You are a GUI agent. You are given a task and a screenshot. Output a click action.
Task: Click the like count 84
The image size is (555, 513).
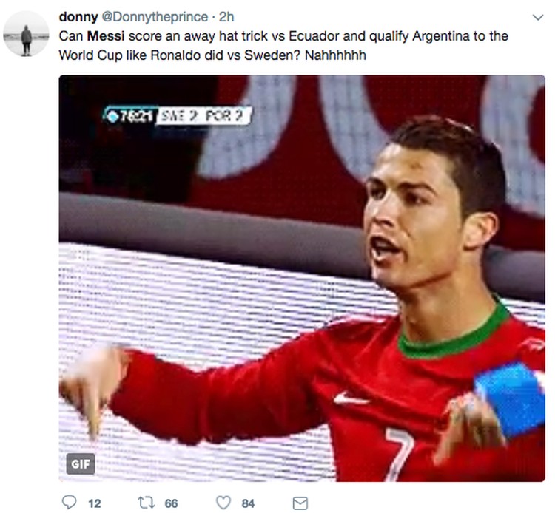(x=248, y=503)
